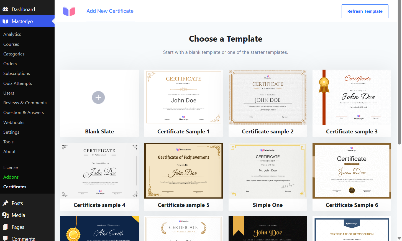Click the Pages icon in sidebar
Screen dimensions: 402x241
(x=5, y=227)
